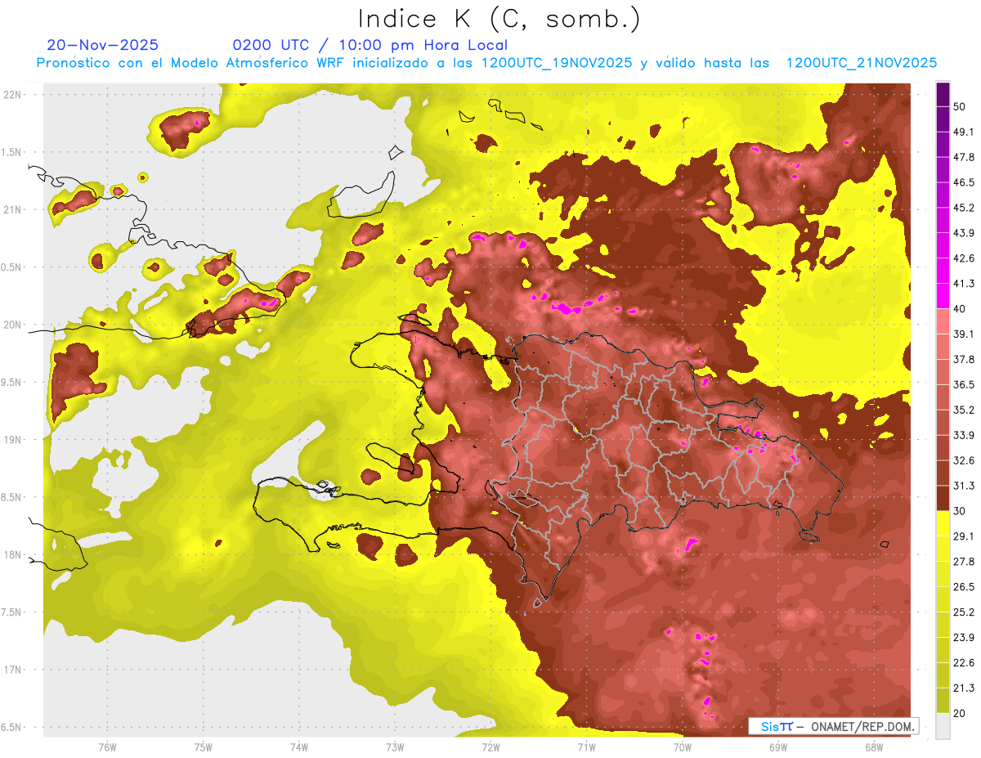Screen dimensions: 981x758
Task: Click the colorbar label '31.3'
Action: click(x=964, y=486)
